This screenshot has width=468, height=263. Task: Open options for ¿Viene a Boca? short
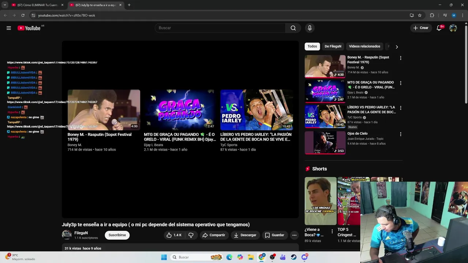pos(332,231)
